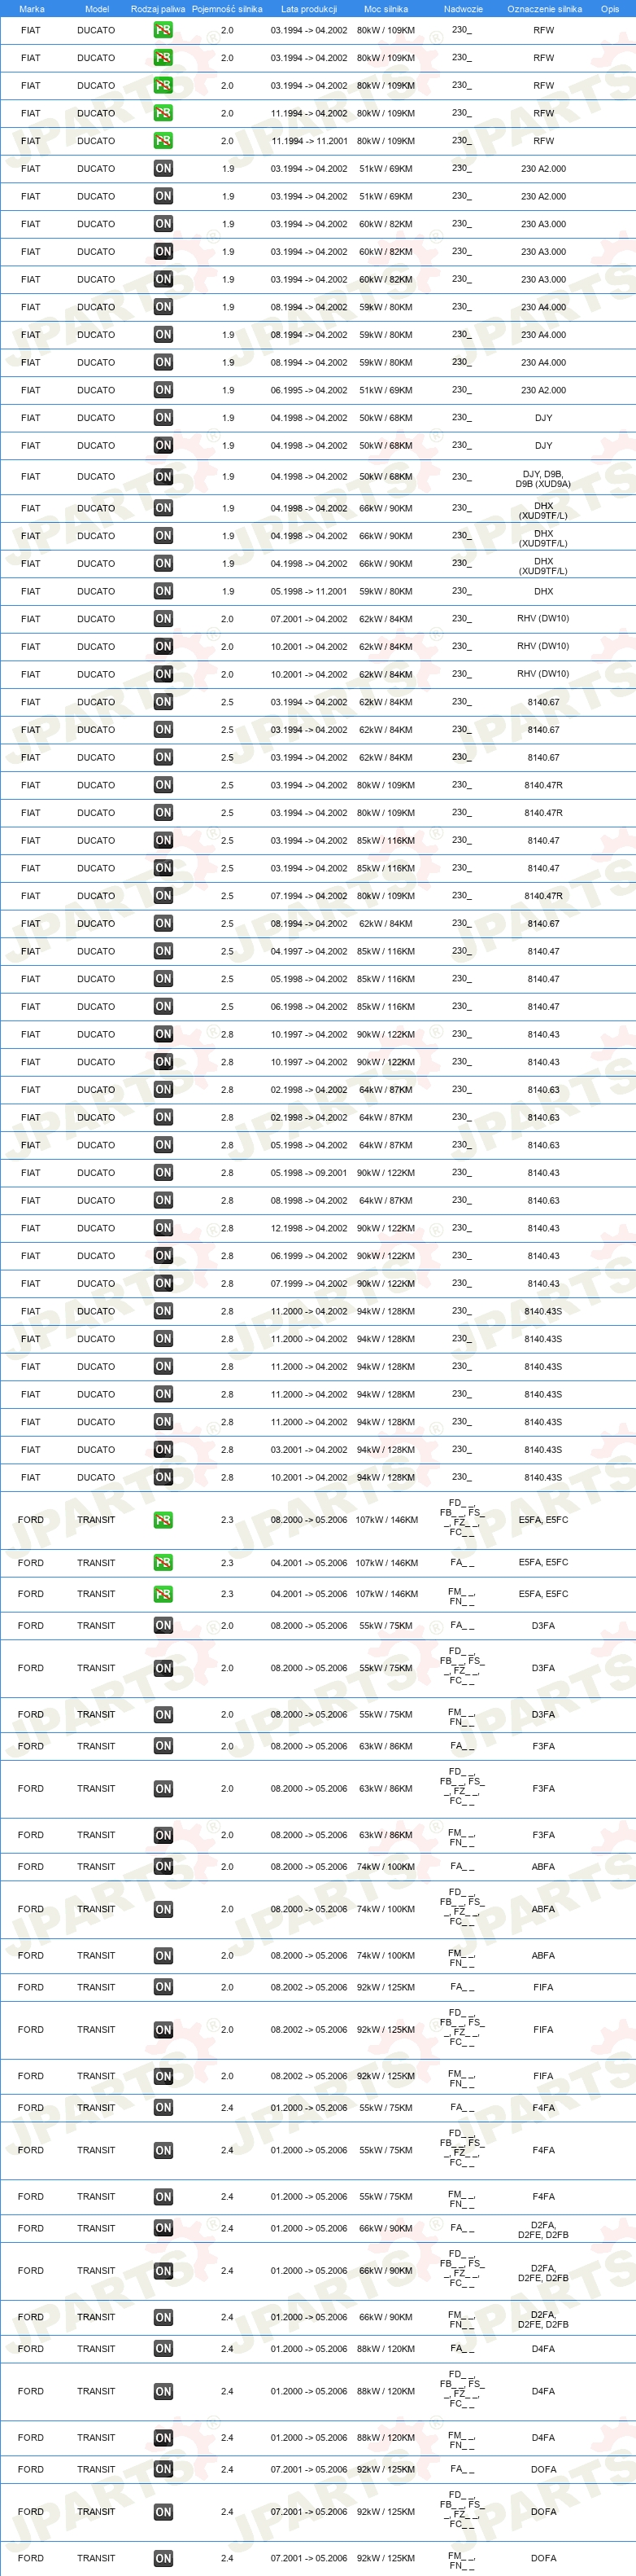Click the ON icon in the D3FA row with body FA__
The width and height of the screenshot is (636, 2576).
163,1626
